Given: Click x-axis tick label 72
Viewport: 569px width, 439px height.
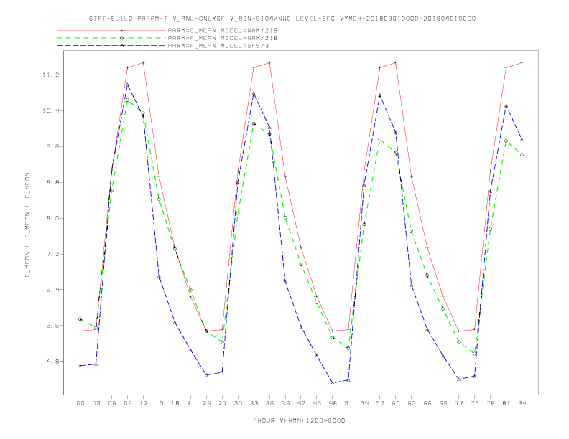Looking at the screenshot, I should click(x=458, y=403).
